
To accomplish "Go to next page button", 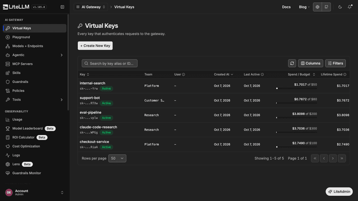I will pyautogui.click(x=333, y=159).
